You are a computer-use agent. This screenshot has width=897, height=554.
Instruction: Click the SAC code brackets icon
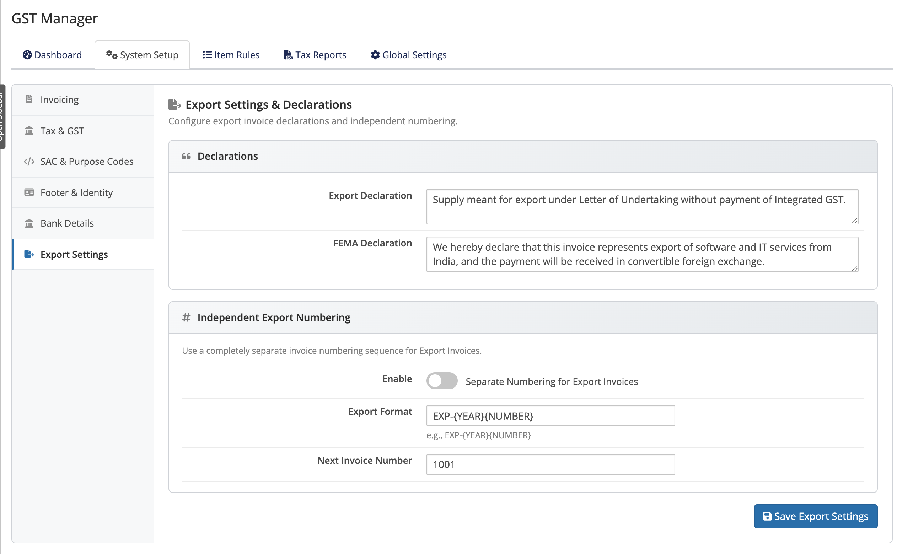[x=29, y=162]
